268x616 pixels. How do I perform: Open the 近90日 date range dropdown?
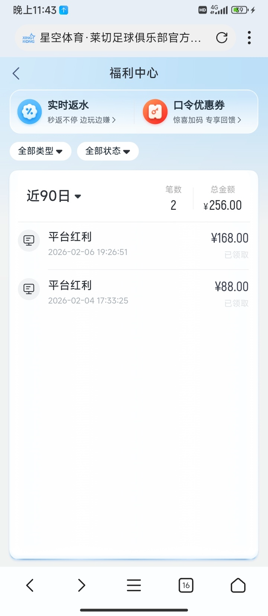click(x=54, y=196)
